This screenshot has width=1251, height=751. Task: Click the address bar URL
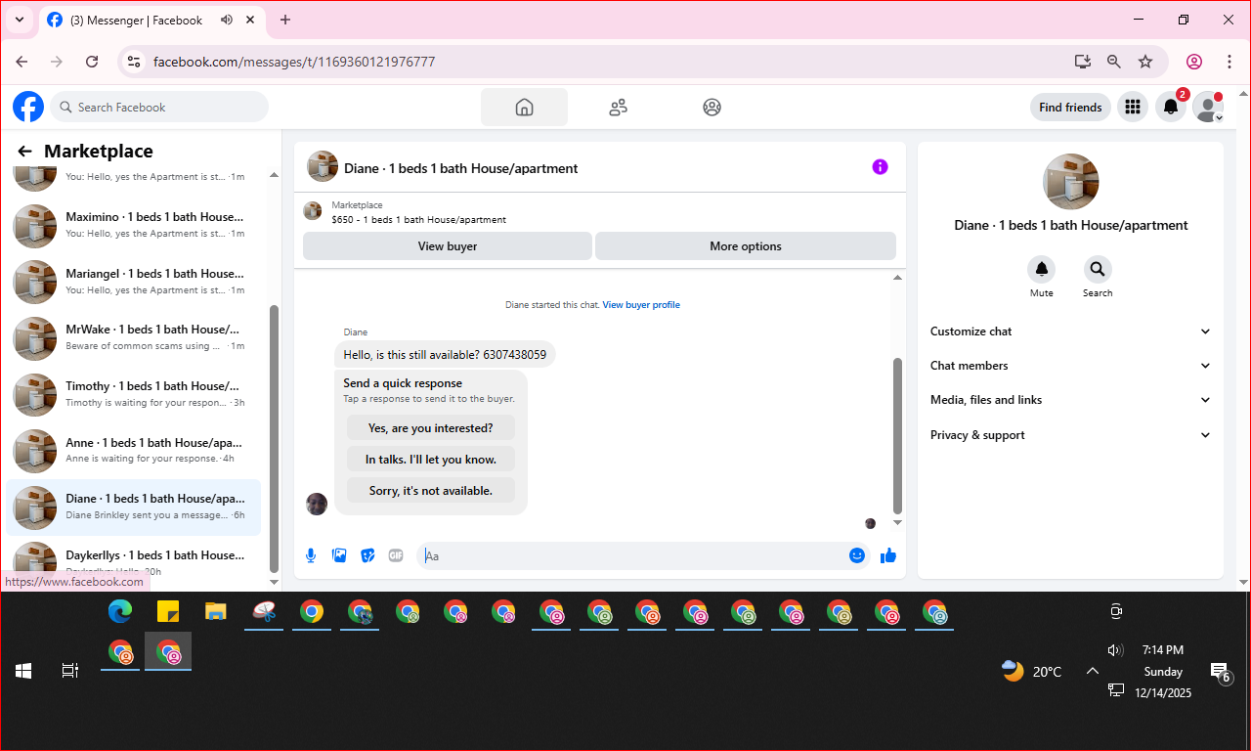(x=294, y=62)
